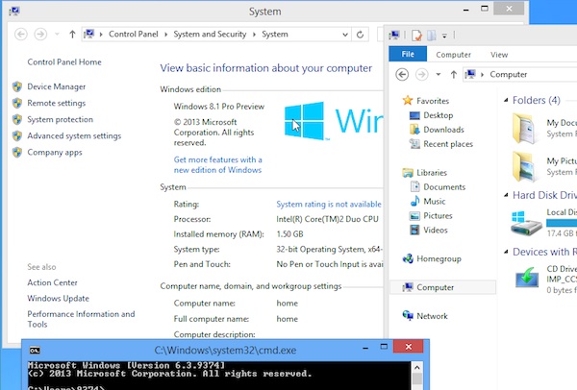Viewport: 577px width, 390px height.
Task: Click shield icon beside Device Manager
Action: pyautogui.click(x=17, y=86)
